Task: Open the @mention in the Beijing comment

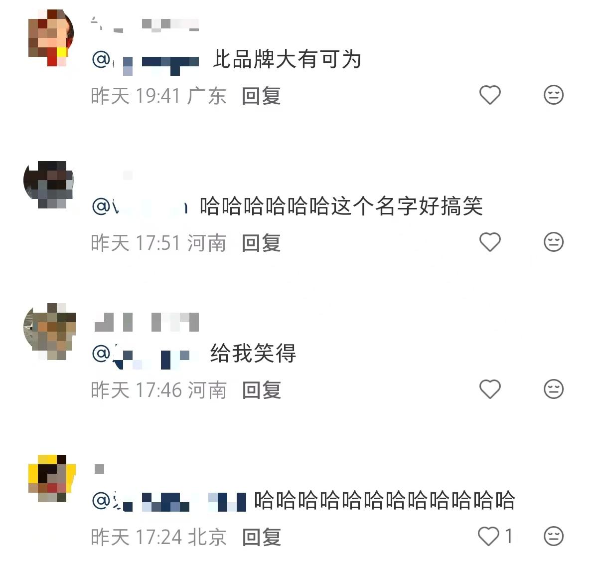Action: 169,501
